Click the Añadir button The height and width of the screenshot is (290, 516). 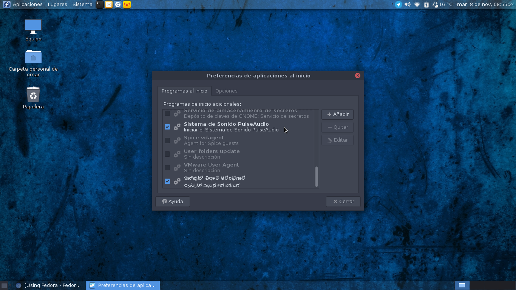click(338, 114)
